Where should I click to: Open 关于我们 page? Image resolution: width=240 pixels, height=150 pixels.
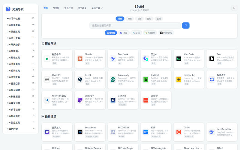(x=68, y=8)
